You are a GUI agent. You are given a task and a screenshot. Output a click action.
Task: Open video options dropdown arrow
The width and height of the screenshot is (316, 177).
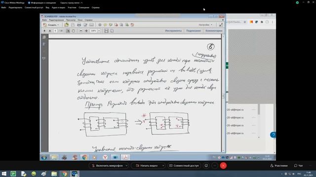point(163,166)
